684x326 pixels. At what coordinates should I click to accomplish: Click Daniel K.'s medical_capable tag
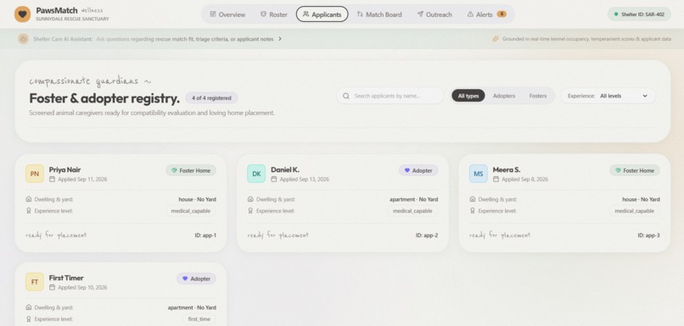point(412,211)
